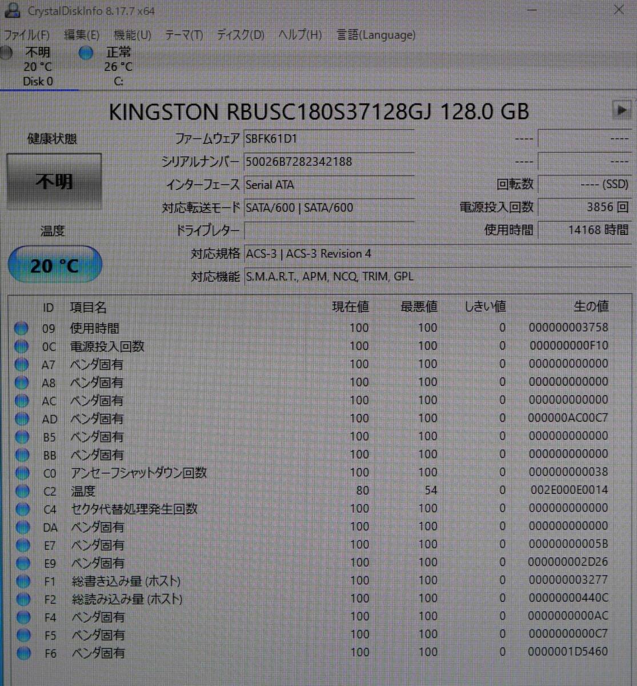The width and height of the screenshot is (637, 686).
Task: Click the 最悪値 column header
Action: (419, 307)
